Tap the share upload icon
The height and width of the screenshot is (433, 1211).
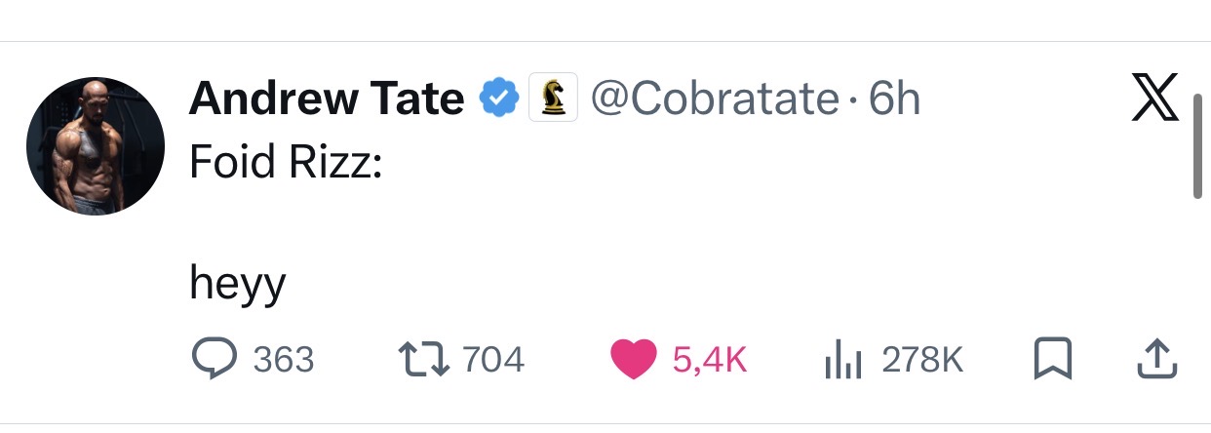(1157, 360)
